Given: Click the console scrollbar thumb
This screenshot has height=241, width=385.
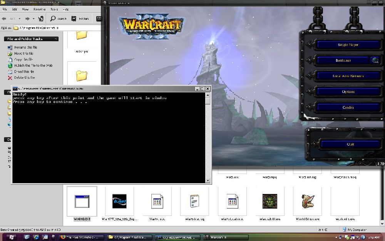Looking at the screenshot, I should [208, 101].
